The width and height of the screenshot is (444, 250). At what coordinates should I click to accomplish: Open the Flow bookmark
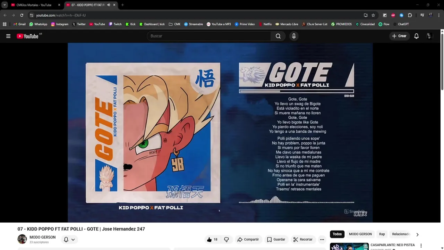384,24
